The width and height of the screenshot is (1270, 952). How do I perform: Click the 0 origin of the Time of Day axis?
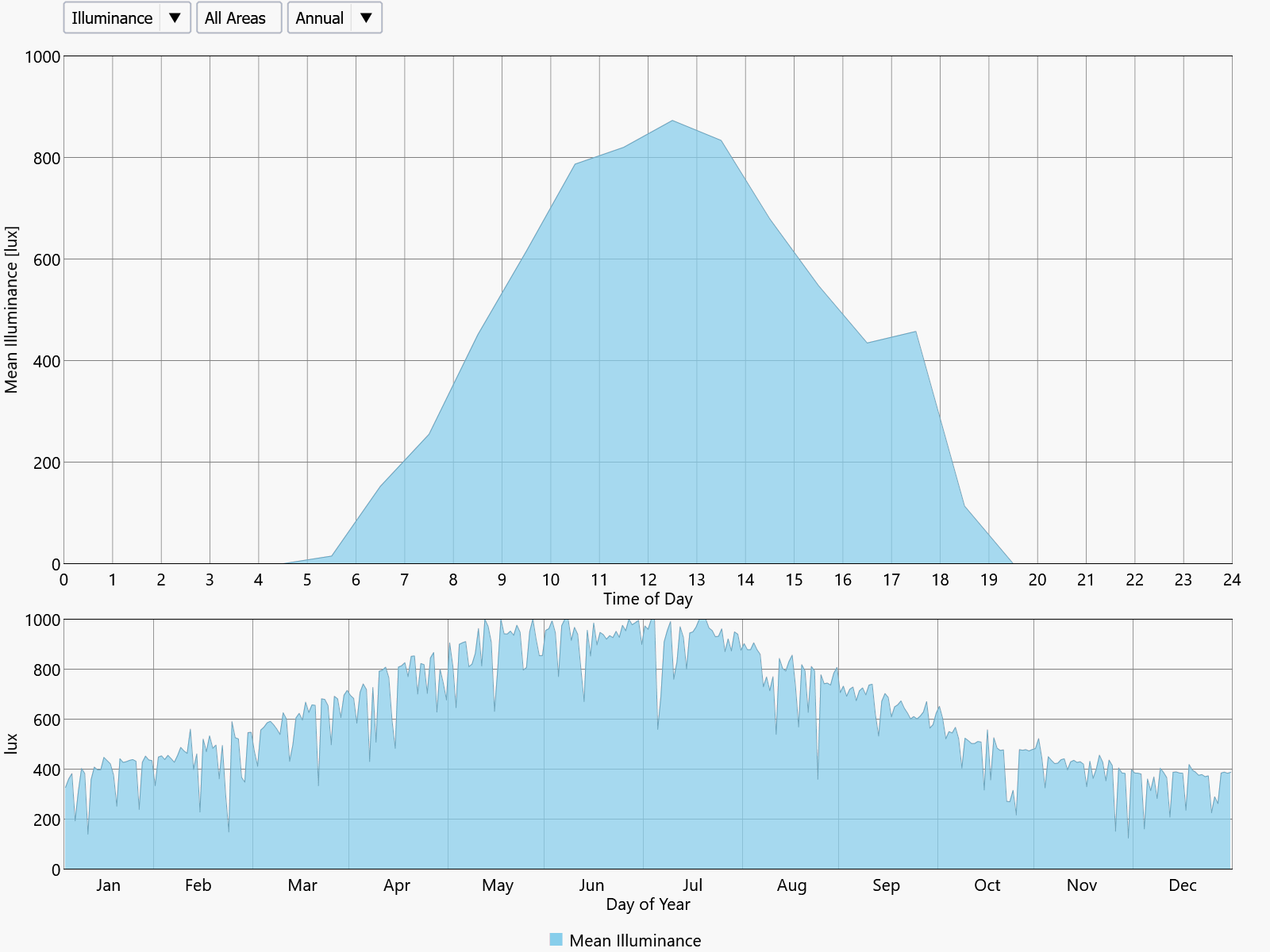[65, 581]
